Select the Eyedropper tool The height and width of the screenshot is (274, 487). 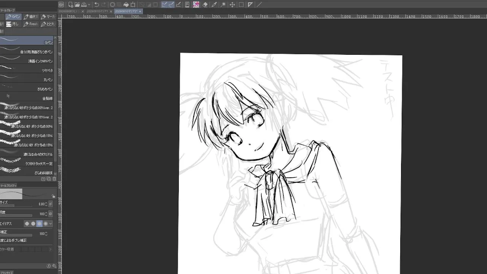pyautogui.click(x=214, y=5)
